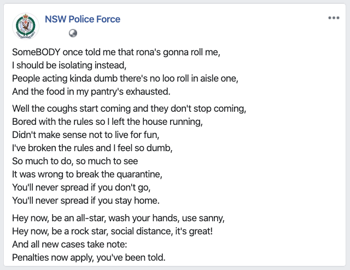This screenshot has width=350, height=270.
Task: Click "And all new cases take note:"
Action: (69, 244)
